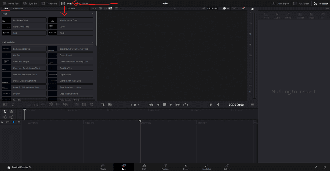Switch viewer to Source Clip mode
Image resolution: width=330 pixels, height=171 pixels.
(101, 9)
